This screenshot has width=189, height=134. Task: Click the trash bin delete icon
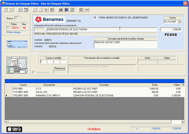(46, 10)
